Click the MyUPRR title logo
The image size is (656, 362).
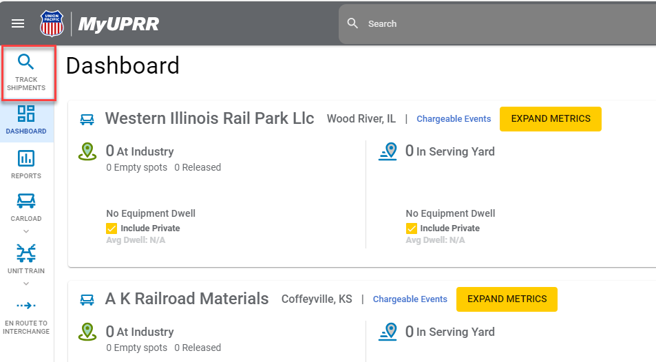click(x=119, y=24)
